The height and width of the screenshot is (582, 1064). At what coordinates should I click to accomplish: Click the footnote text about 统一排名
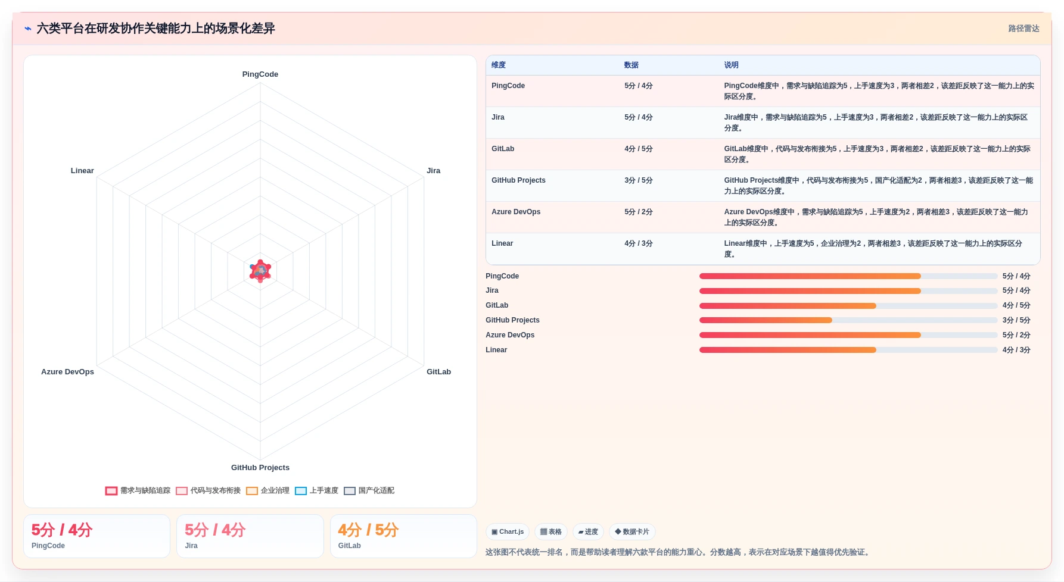tap(679, 552)
